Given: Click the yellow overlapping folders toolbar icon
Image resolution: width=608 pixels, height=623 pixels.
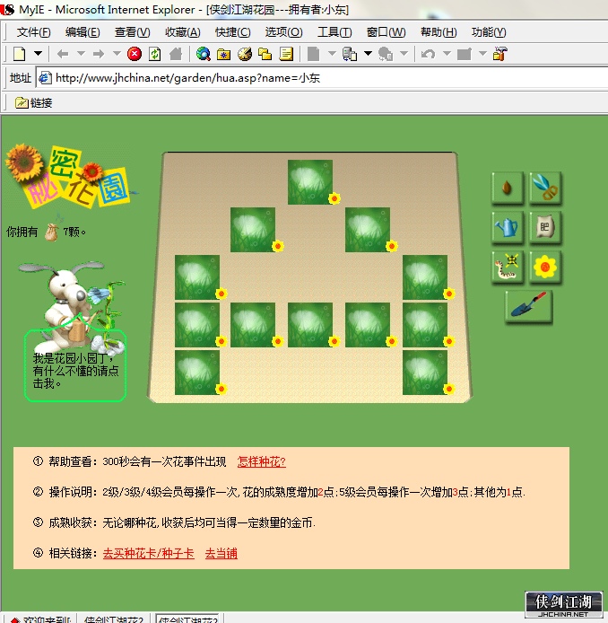Looking at the screenshot, I should coord(265,54).
